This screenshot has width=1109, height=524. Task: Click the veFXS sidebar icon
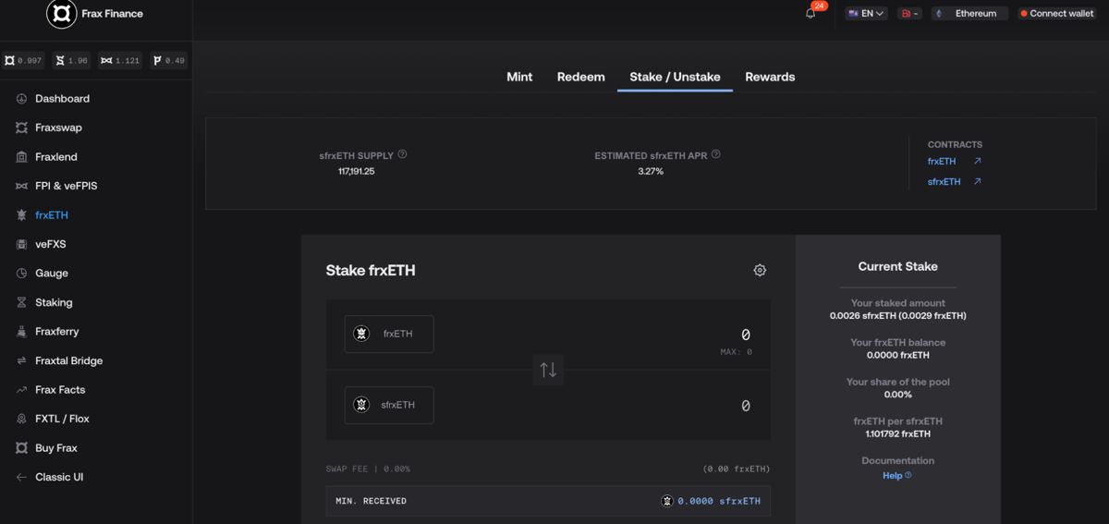point(21,244)
